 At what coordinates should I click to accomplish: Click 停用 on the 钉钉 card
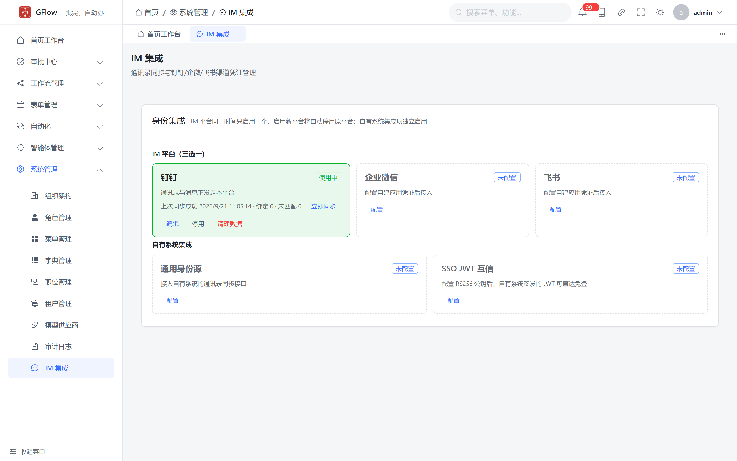point(198,224)
